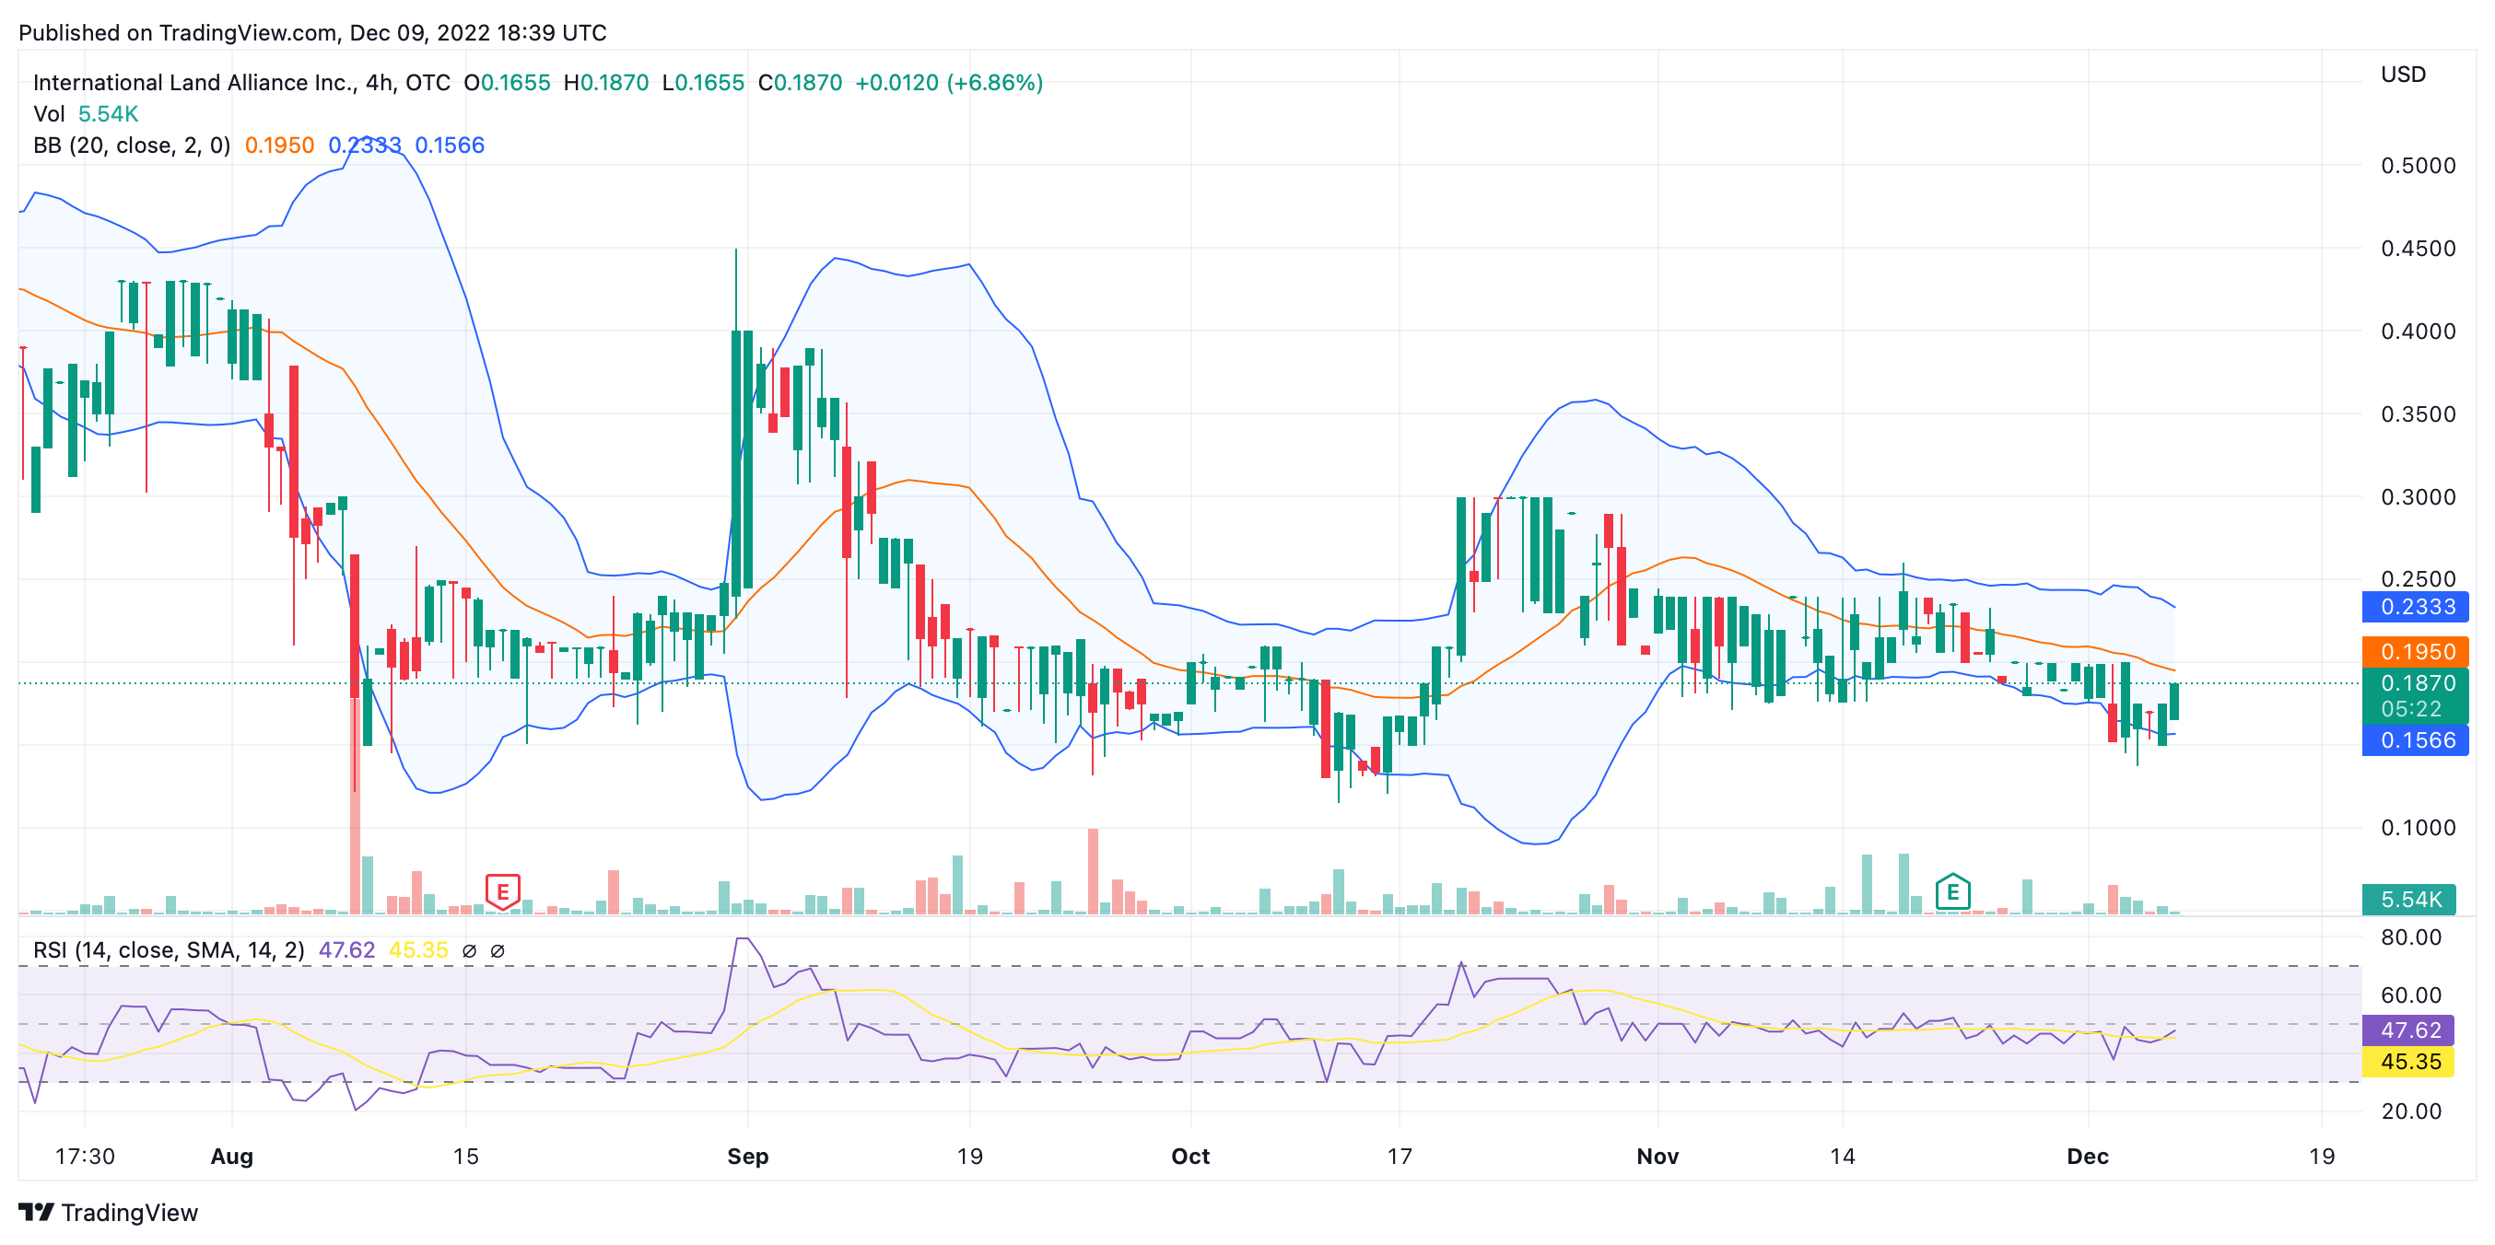2495x1245 pixels.
Task: Click the 4h interval in chart title
Action: coord(379,82)
